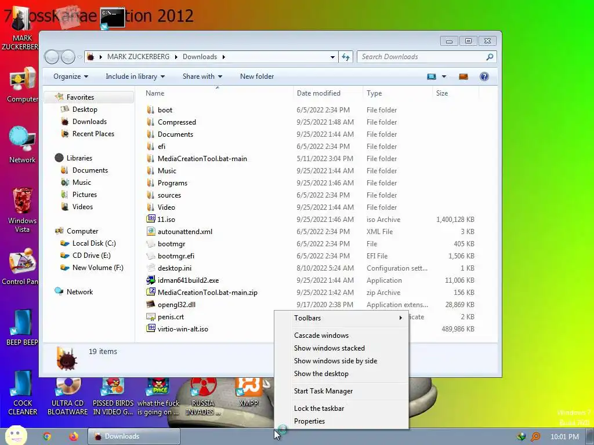Click the opengl32.dll file icon
The image size is (594, 445).
151,304
